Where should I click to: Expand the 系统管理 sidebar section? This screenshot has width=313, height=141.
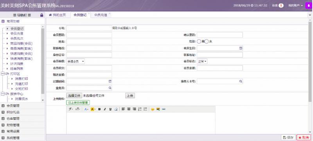(22, 138)
